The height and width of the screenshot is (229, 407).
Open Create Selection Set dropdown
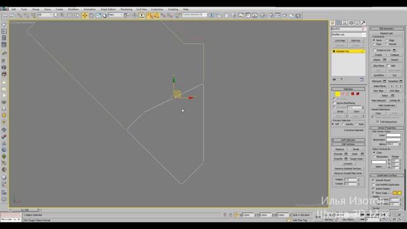194,15
